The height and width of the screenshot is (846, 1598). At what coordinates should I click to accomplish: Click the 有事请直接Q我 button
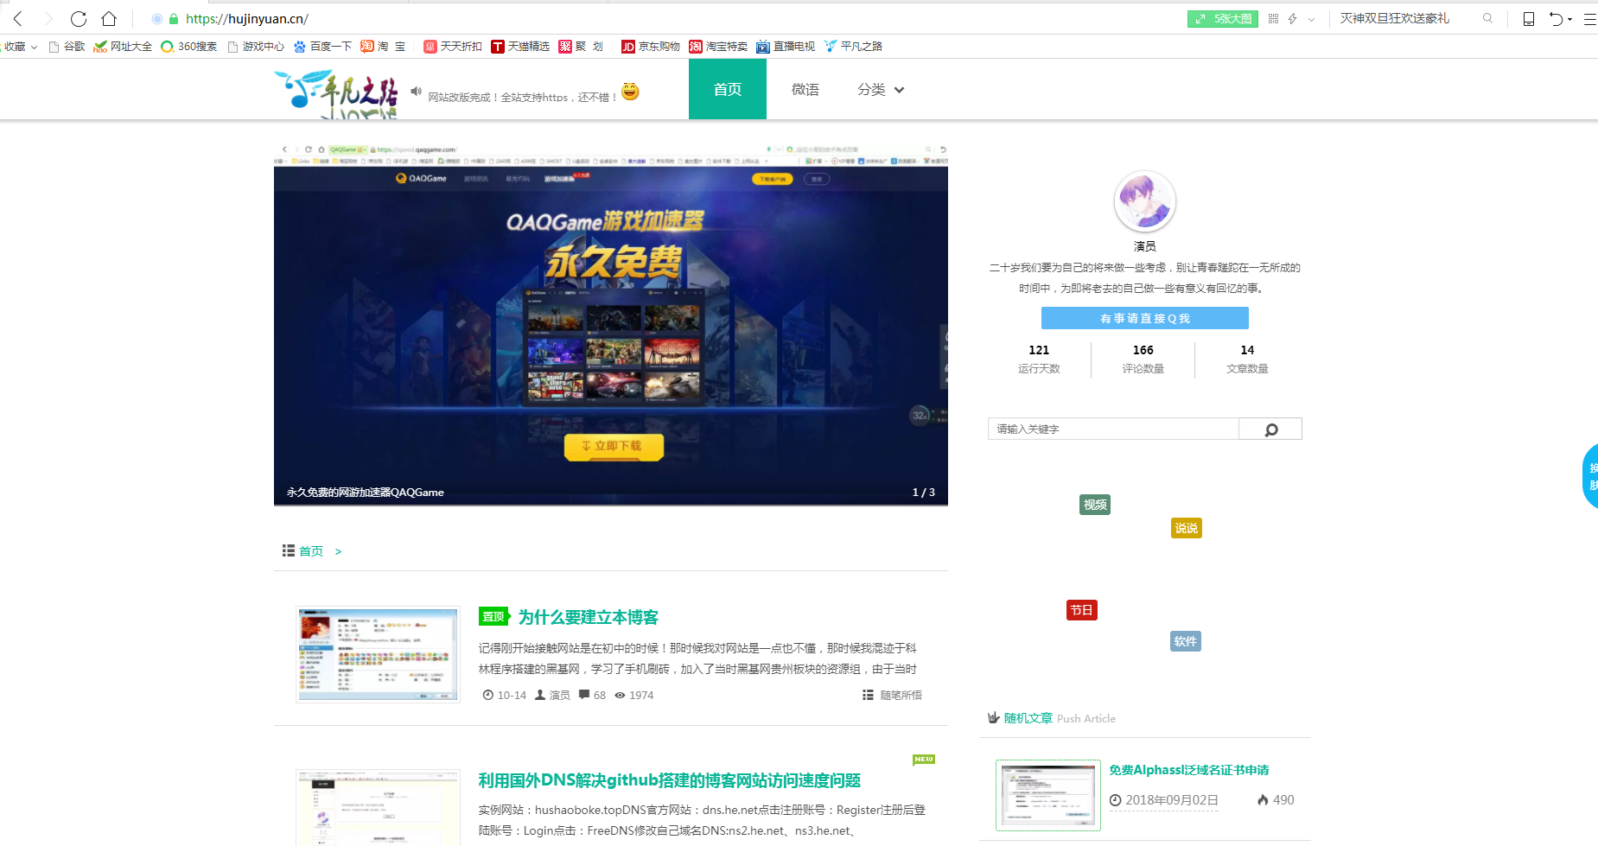pyautogui.click(x=1144, y=319)
